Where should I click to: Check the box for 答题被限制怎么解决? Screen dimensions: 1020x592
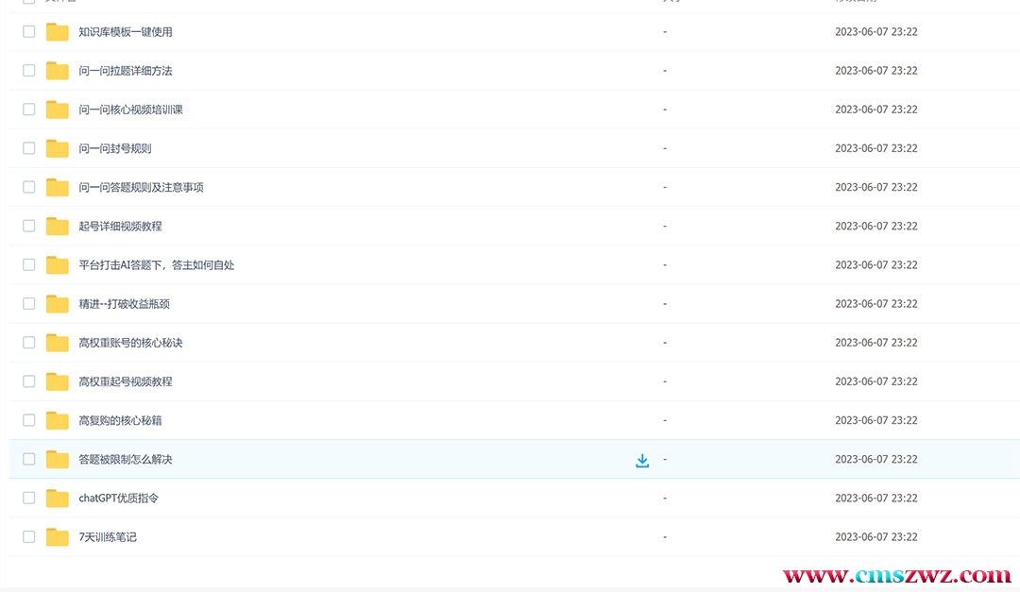(x=28, y=460)
